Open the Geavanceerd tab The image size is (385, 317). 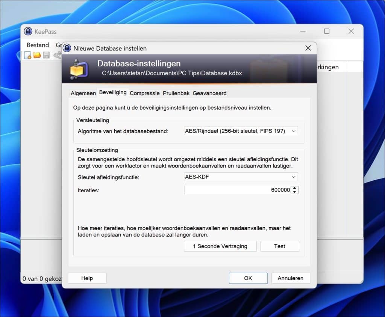coord(209,93)
